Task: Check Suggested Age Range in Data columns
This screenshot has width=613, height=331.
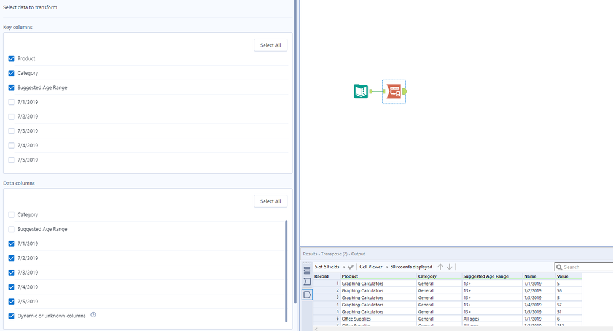Action: tap(11, 229)
